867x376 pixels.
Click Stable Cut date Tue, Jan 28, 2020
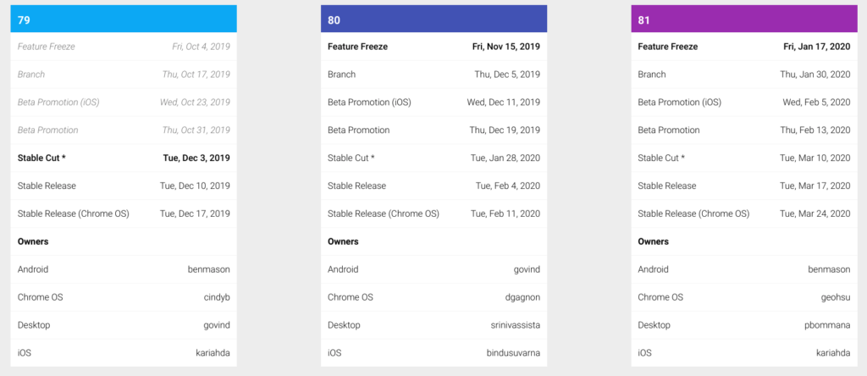(505, 158)
